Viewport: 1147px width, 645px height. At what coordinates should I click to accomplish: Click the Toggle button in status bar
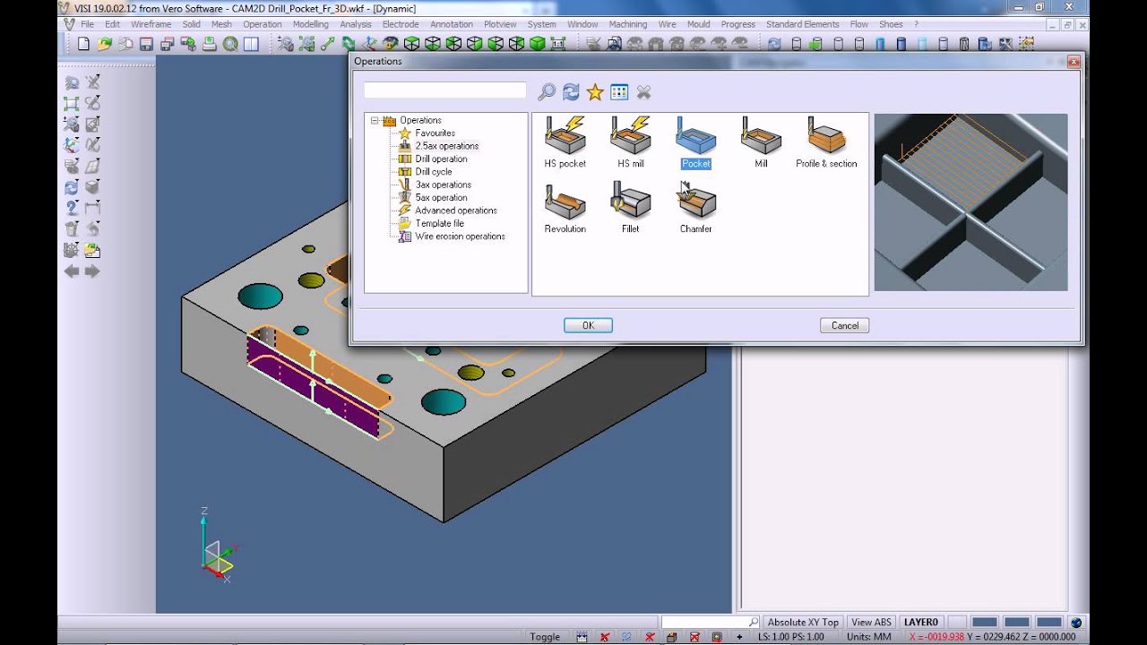click(x=545, y=637)
